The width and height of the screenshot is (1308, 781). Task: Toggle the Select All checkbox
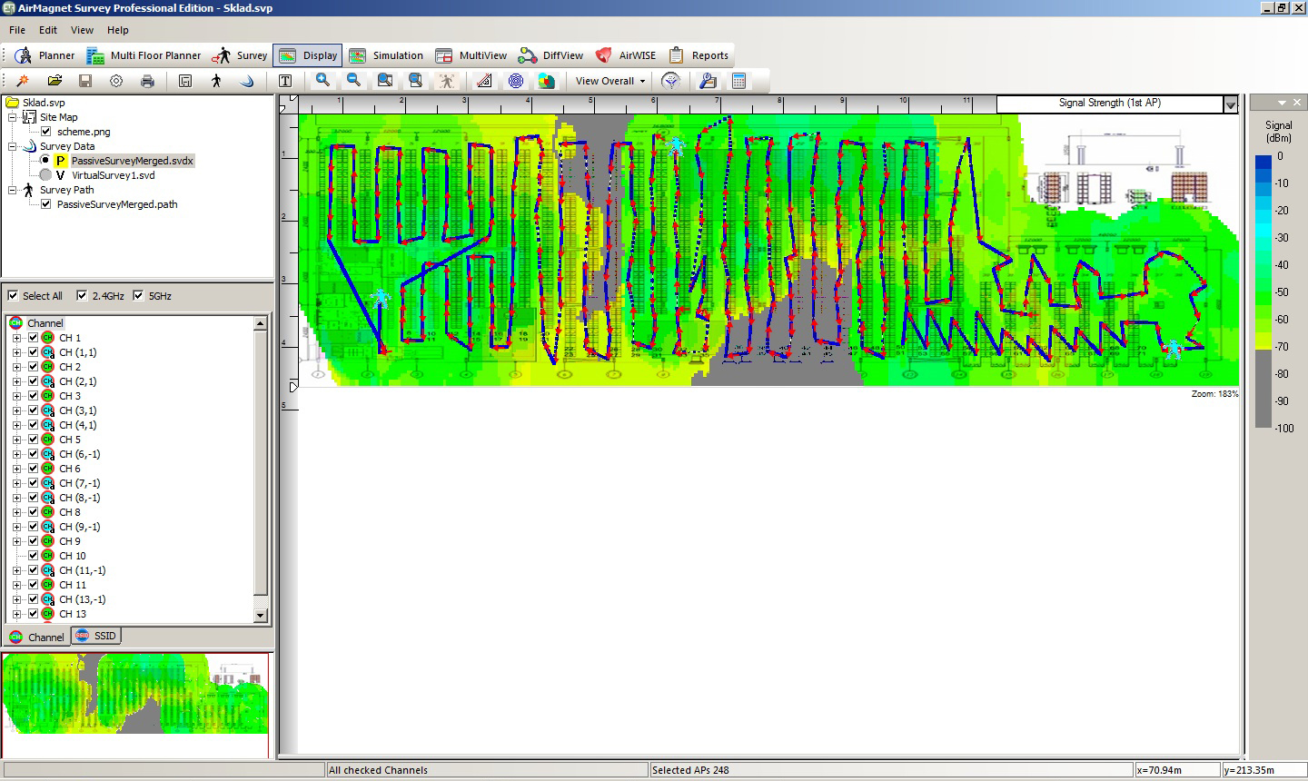pyautogui.click(x=13, y=295)
